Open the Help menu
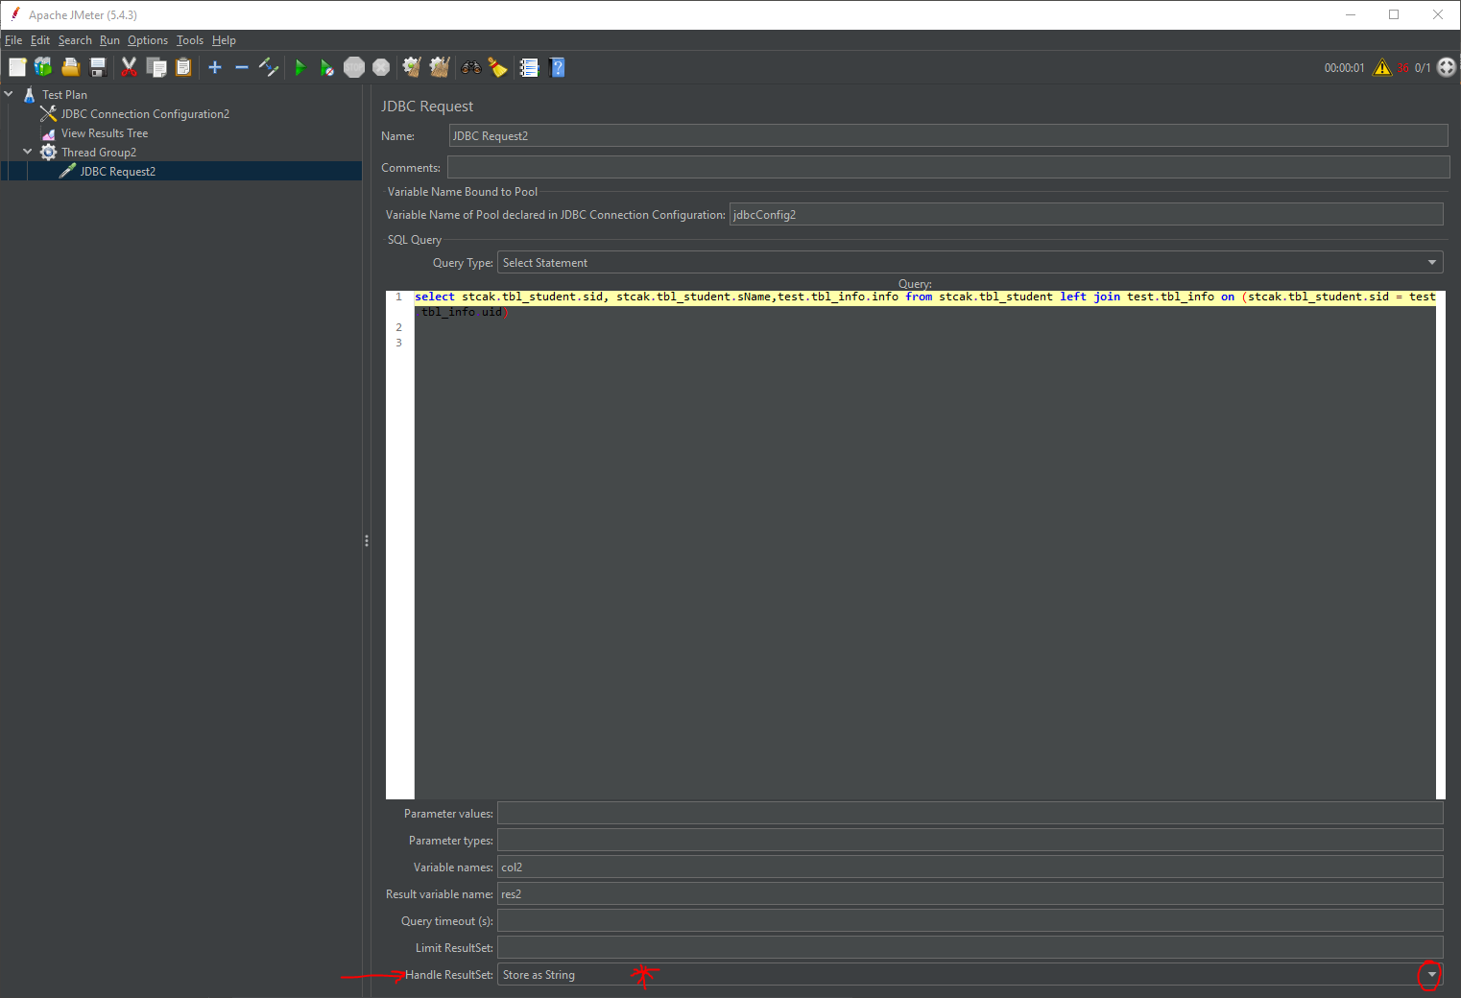This screenshot has width=1461, height=998. coord(224,40)
